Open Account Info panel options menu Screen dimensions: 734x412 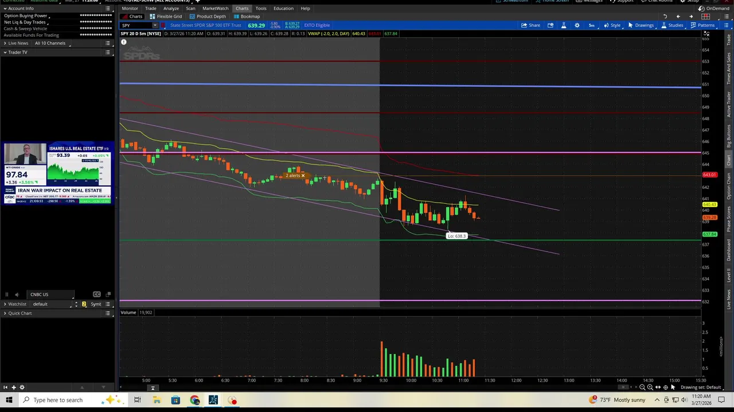click(108, 9)
